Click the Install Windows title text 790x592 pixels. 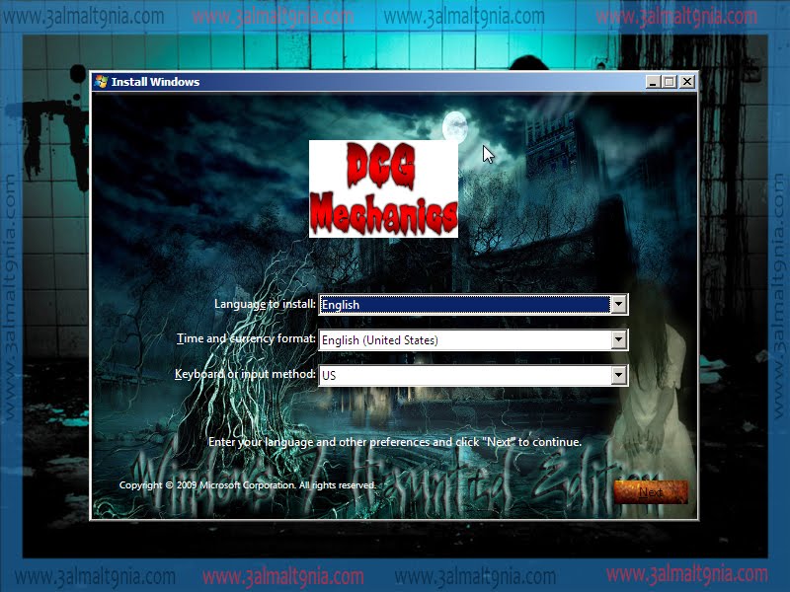click(155, 82)
